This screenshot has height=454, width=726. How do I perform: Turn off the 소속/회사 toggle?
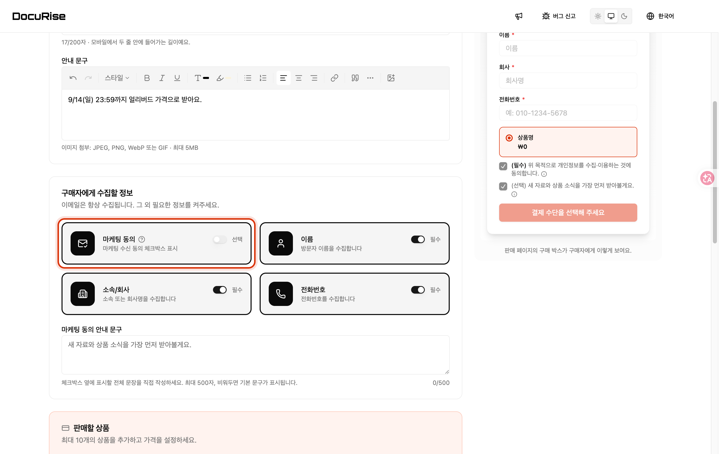220,290
